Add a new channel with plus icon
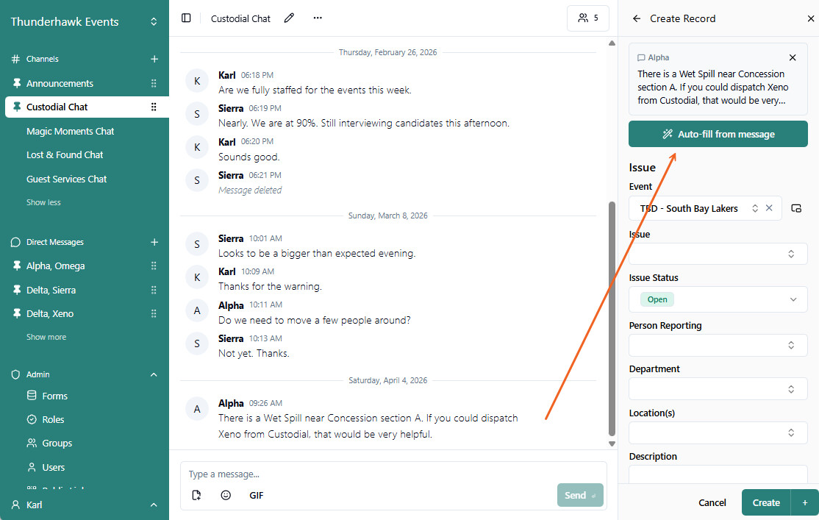 tap(154, 59)
